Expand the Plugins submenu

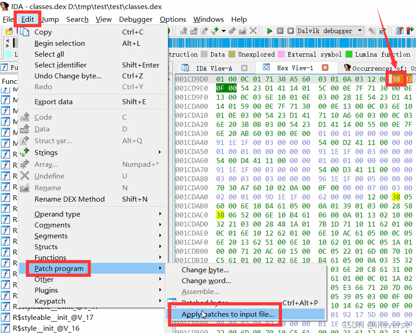click(93, 290)
